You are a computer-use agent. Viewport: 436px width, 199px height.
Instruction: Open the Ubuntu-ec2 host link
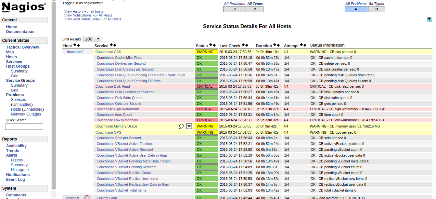74,52
